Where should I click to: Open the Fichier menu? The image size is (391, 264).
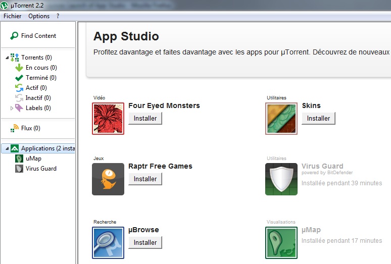pyautogui.click(x=12, y=16)
